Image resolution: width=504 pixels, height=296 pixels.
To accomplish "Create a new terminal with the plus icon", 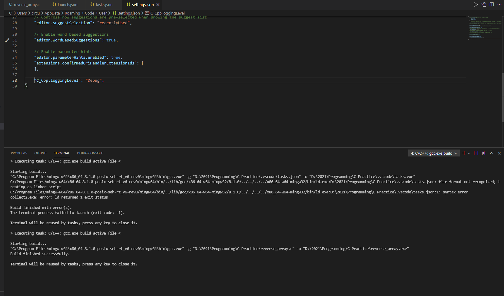I will click(463, 153).
